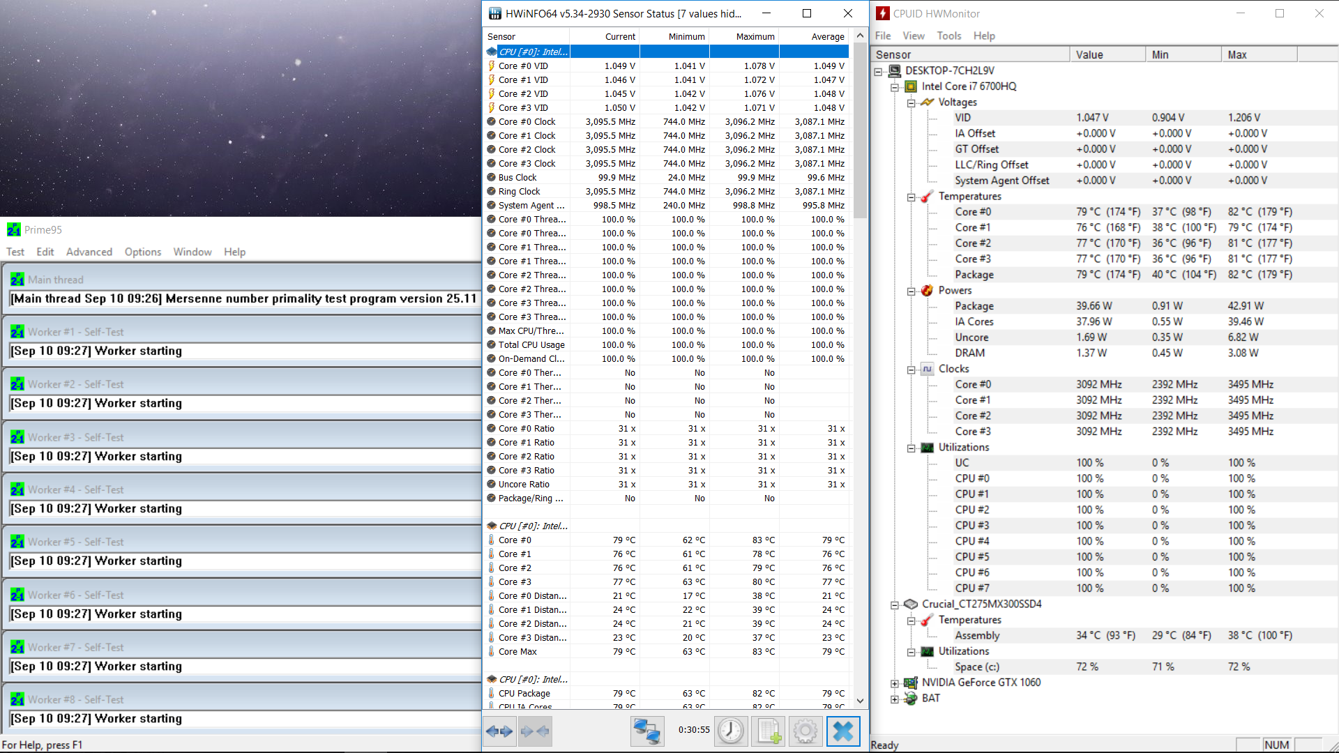The height and width of the screenshot is (753, 1339).
Task: Click lightning icon beside Core #0 VID
Action: (x=492, y=66)
